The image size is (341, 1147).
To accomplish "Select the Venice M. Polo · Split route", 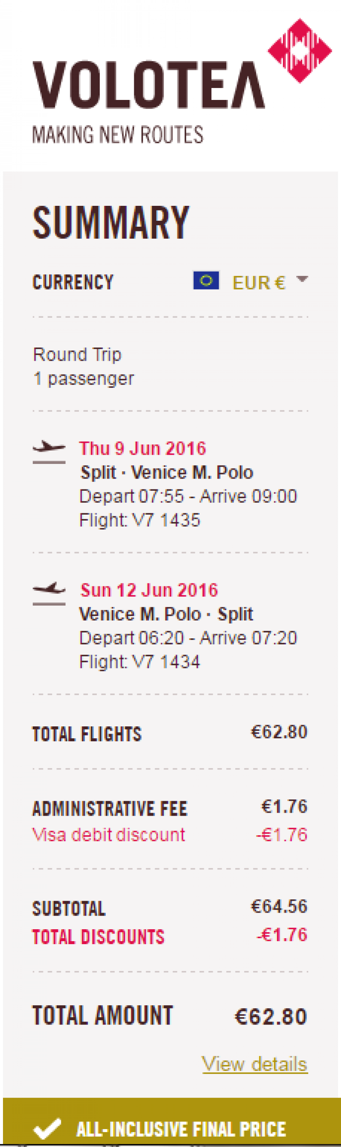I will point(166,614).
